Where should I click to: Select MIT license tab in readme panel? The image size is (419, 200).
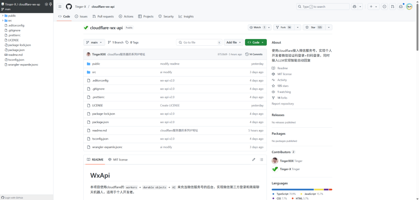click(x=118, y=159)
